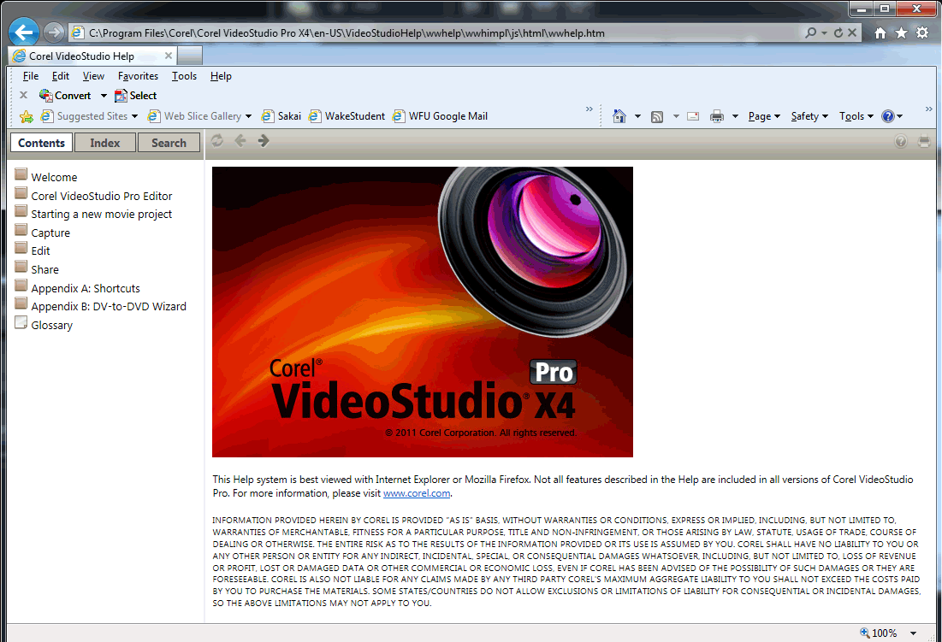Viewport: 942px width, 642px height.
Task: Switch to the Index tab
Action: 105,143
